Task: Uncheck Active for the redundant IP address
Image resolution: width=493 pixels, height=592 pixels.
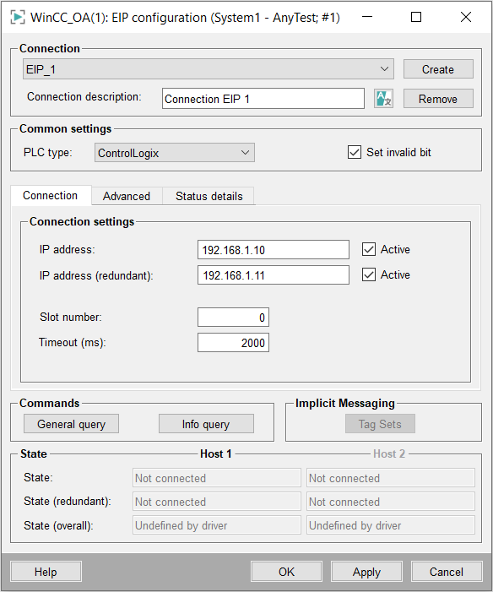Action: point(369,274)
